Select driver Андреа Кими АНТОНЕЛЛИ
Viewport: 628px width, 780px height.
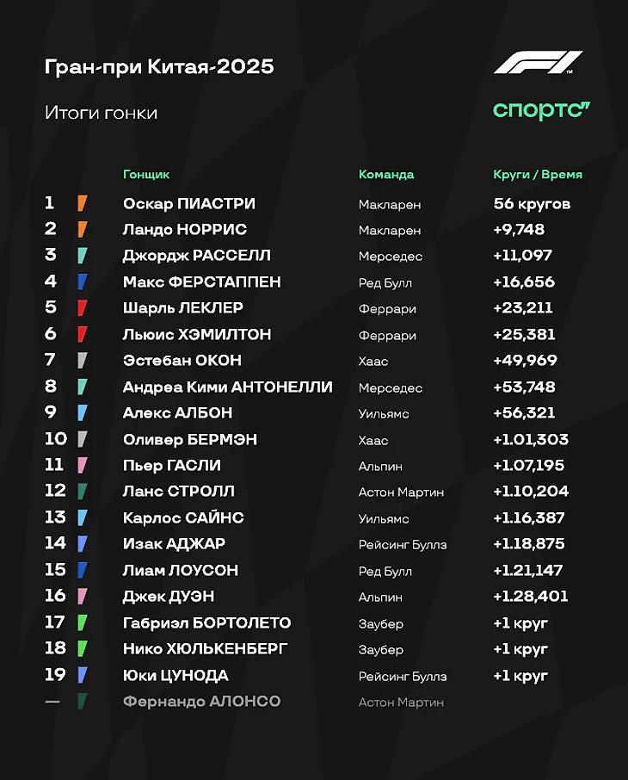(x=228, y=387)
